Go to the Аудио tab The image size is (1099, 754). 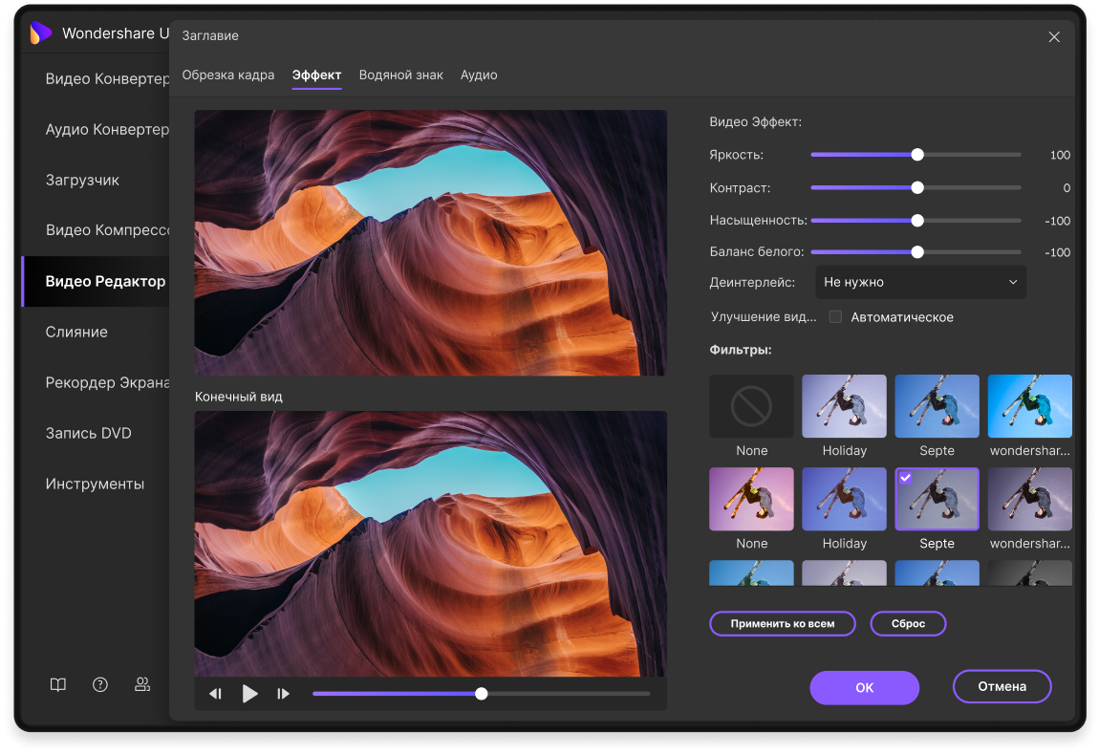[479, 75]
